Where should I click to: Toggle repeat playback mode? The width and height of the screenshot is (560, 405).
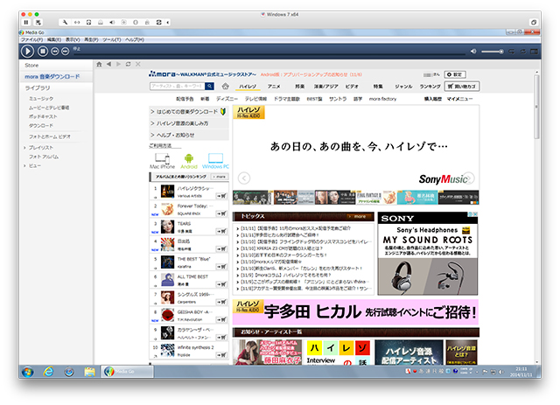coord(523,52)
